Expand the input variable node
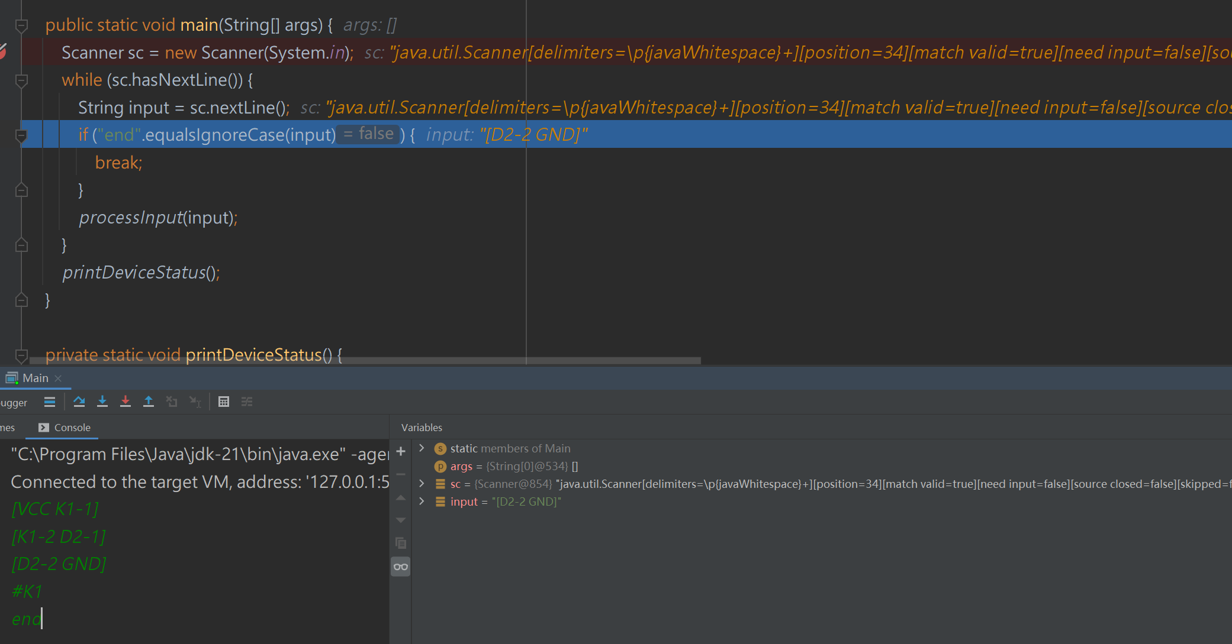 click(x=422, y=501)
